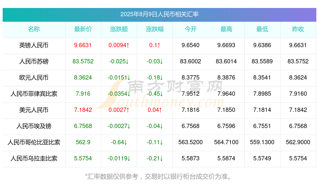Click highest price 9.6693
319x185 pixels.
[226, 45]
